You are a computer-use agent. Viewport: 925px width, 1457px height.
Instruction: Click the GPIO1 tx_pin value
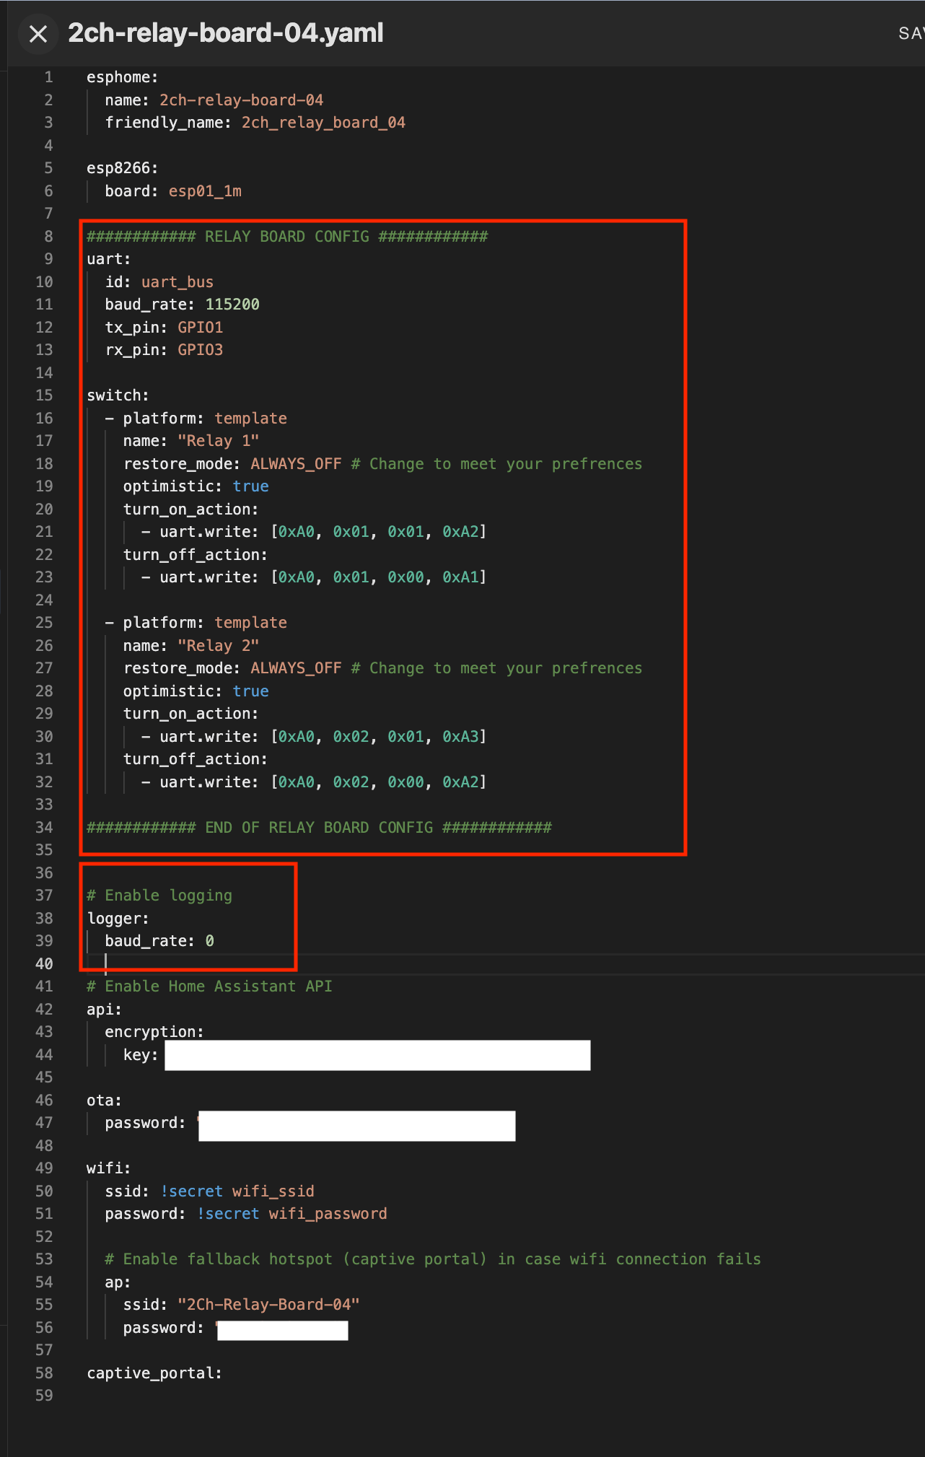click(200, 328)
